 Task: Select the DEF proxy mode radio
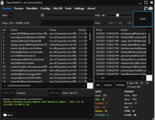click(106, 23)
